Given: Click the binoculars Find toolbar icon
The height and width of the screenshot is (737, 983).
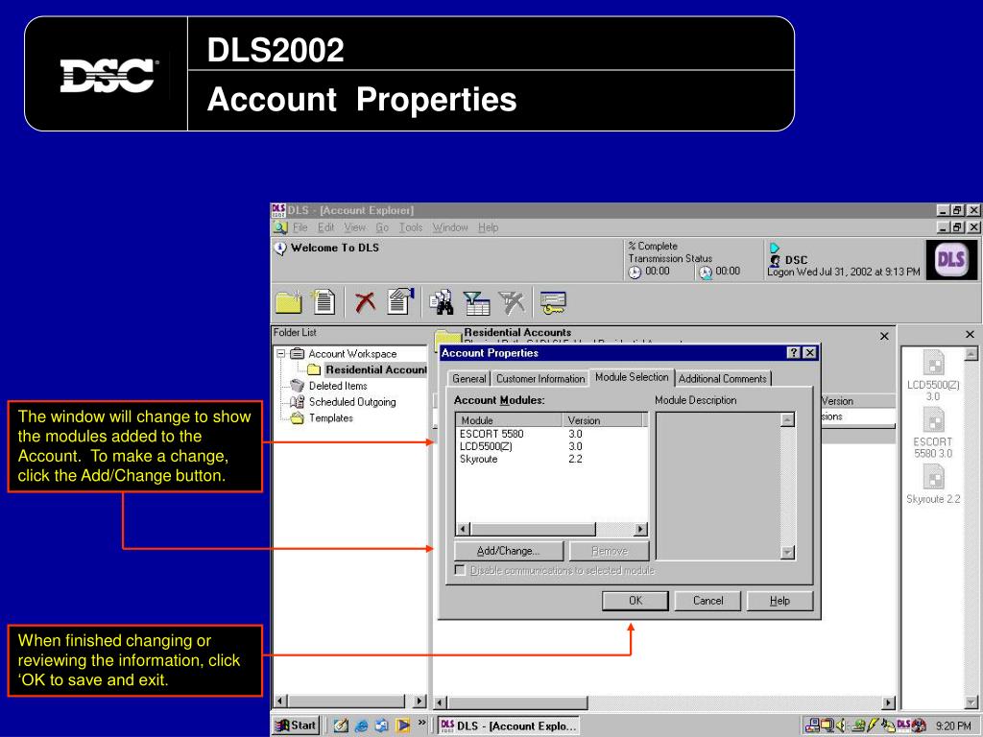Looking at the screenshot, I should 442,302.
